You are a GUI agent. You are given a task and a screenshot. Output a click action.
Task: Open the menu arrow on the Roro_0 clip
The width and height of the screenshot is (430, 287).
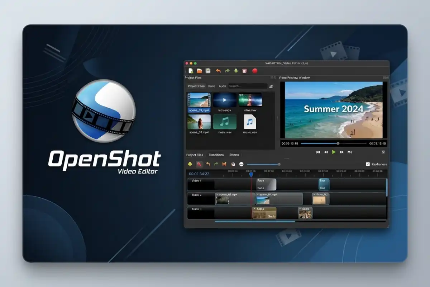coord(314,194)
